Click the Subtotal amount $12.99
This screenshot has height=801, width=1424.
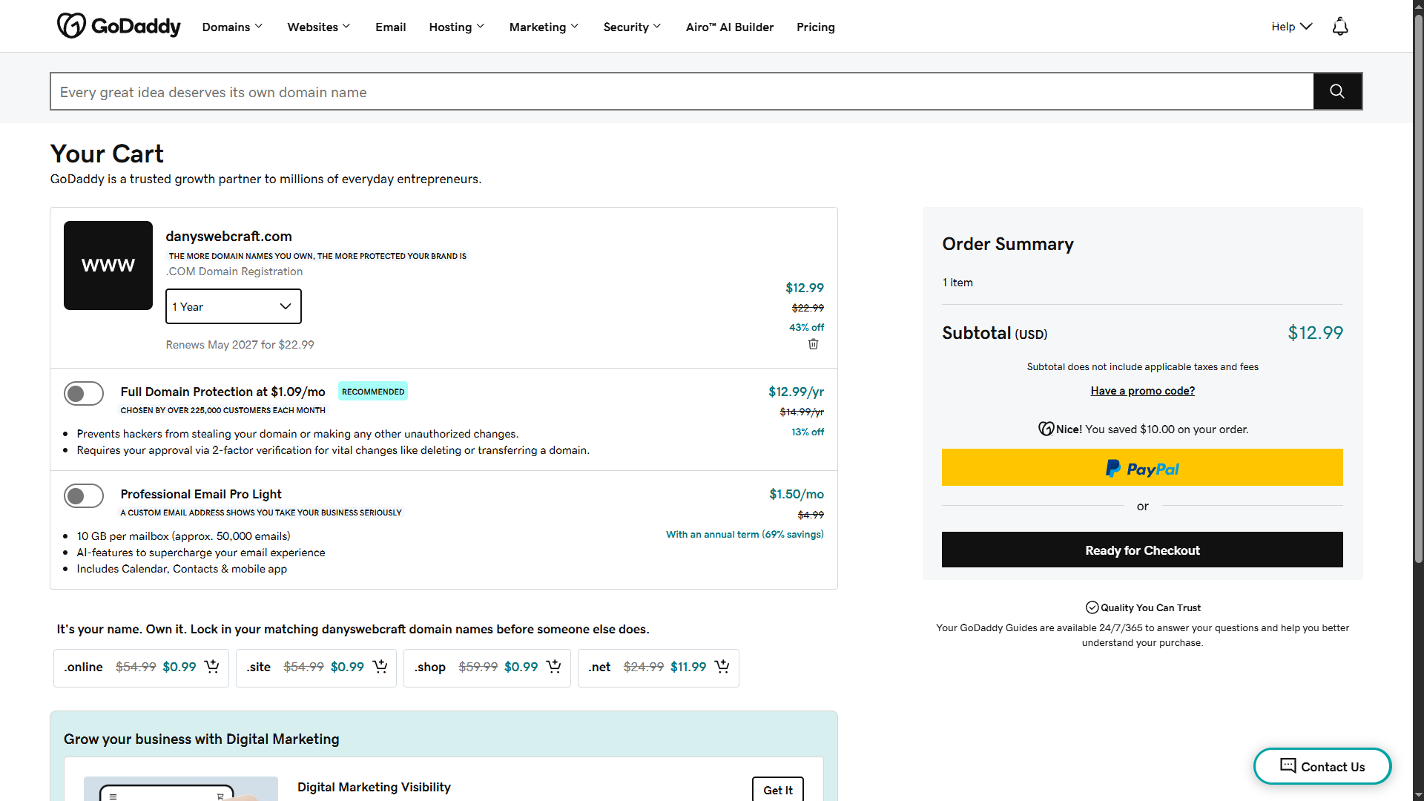point(1315,333)
